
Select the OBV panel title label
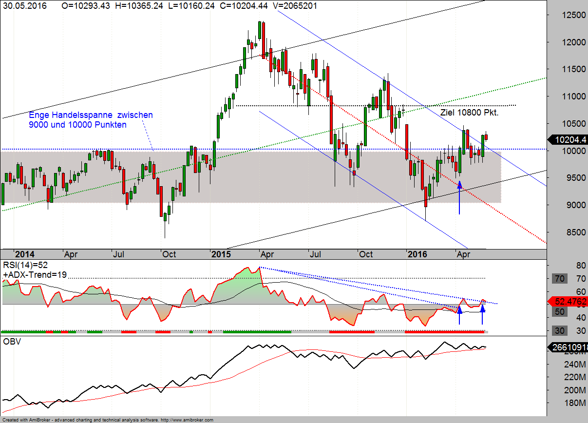pos(12,342)
